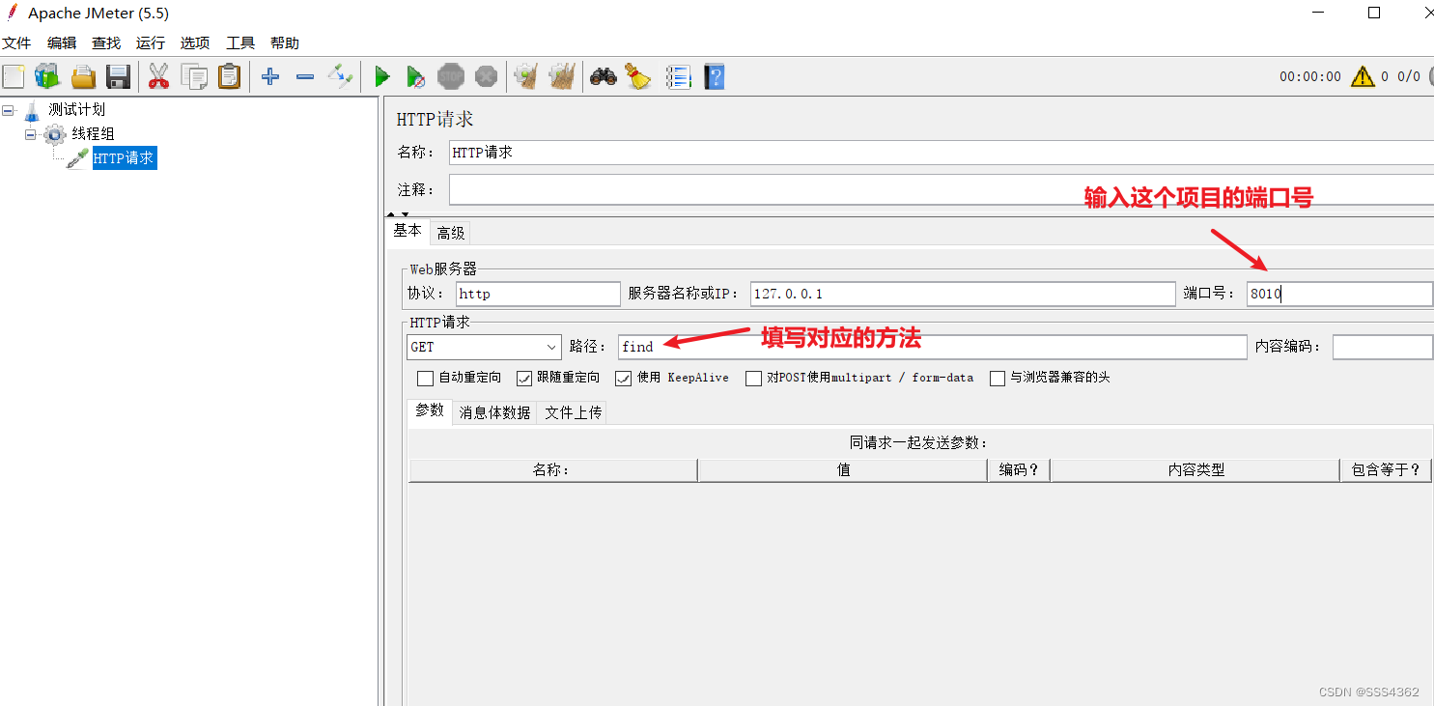Click the Cut scissors icon
The height and width of the screenshot is (706, 1434).
[158, 76]
